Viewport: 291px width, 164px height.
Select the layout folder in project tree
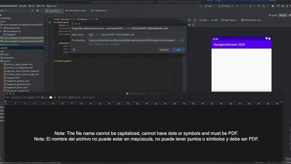(x=5, y=61)
